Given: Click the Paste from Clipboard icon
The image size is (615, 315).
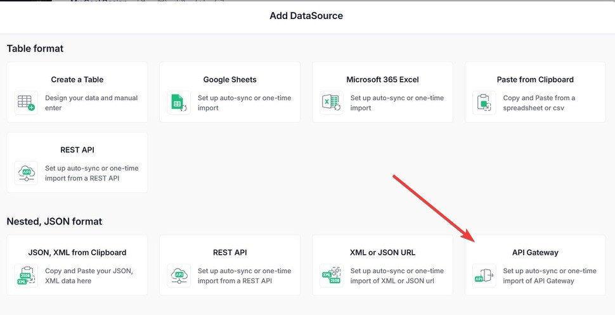Looking at the screenshot, I should click(484, 103).
